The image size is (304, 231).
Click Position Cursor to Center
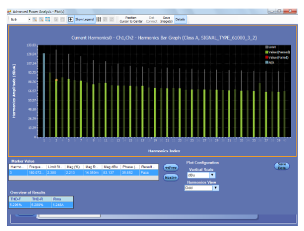131,19
